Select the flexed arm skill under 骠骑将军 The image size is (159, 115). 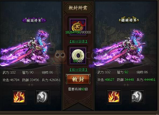[x=137, y=96]
